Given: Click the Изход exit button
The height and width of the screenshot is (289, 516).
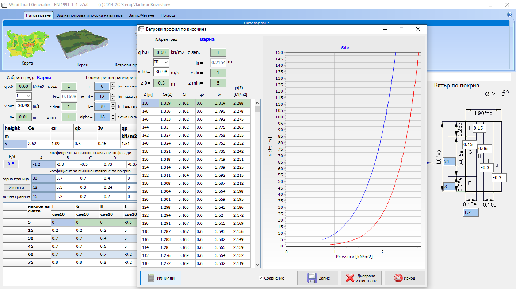Looking at the screenshot, I should click(405, 278).
